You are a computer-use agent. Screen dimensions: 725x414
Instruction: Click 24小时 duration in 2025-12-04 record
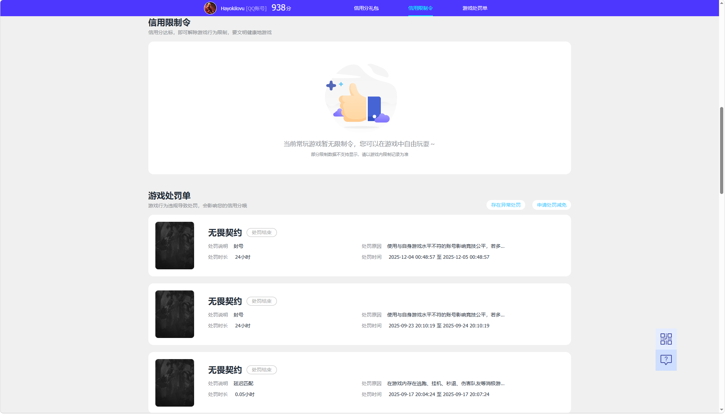242,257
